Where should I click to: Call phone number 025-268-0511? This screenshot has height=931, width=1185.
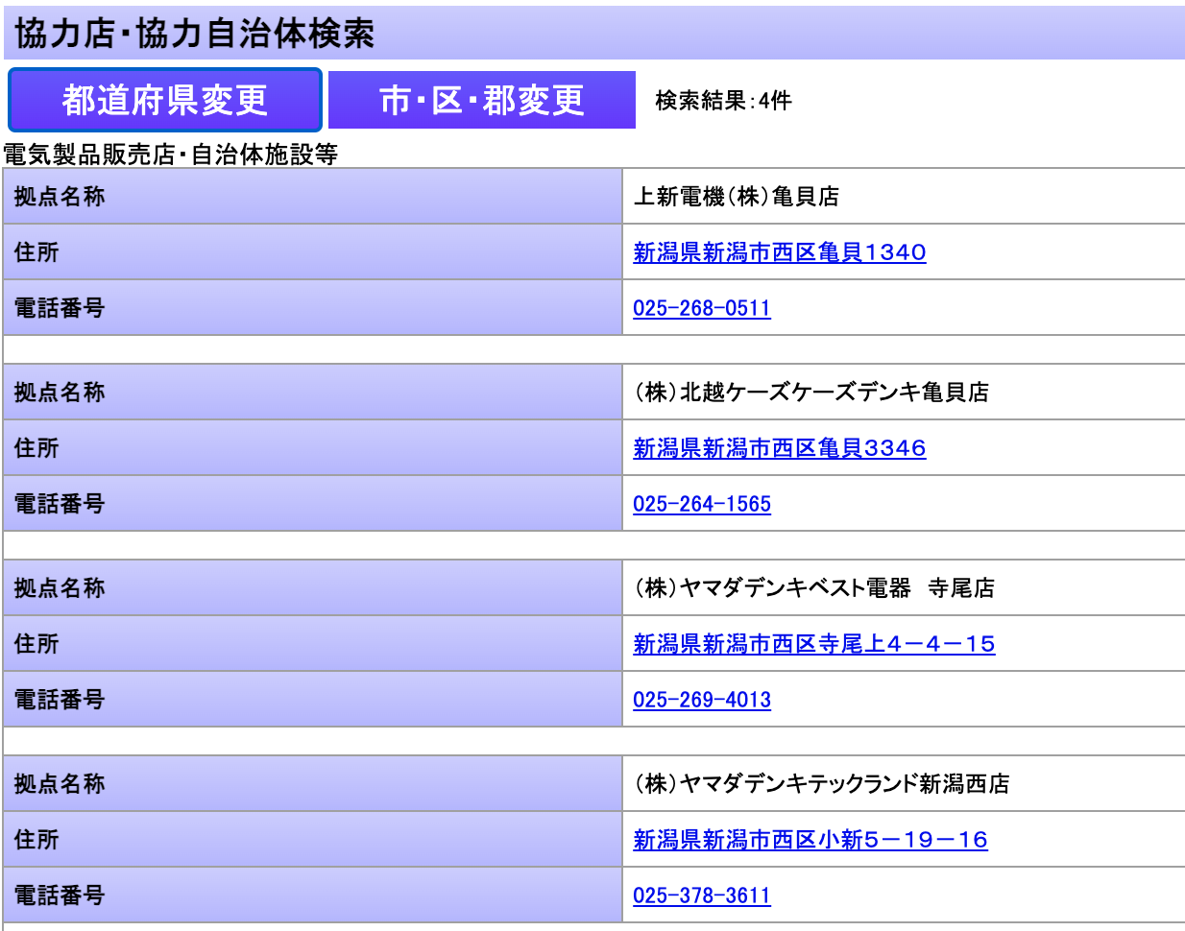[x=701, y=308]
